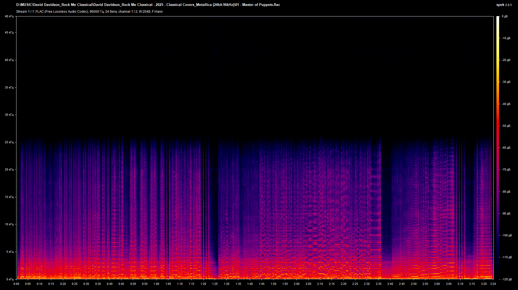
Task: Click the 1:05 time axis label
Action: click(168, 284)
